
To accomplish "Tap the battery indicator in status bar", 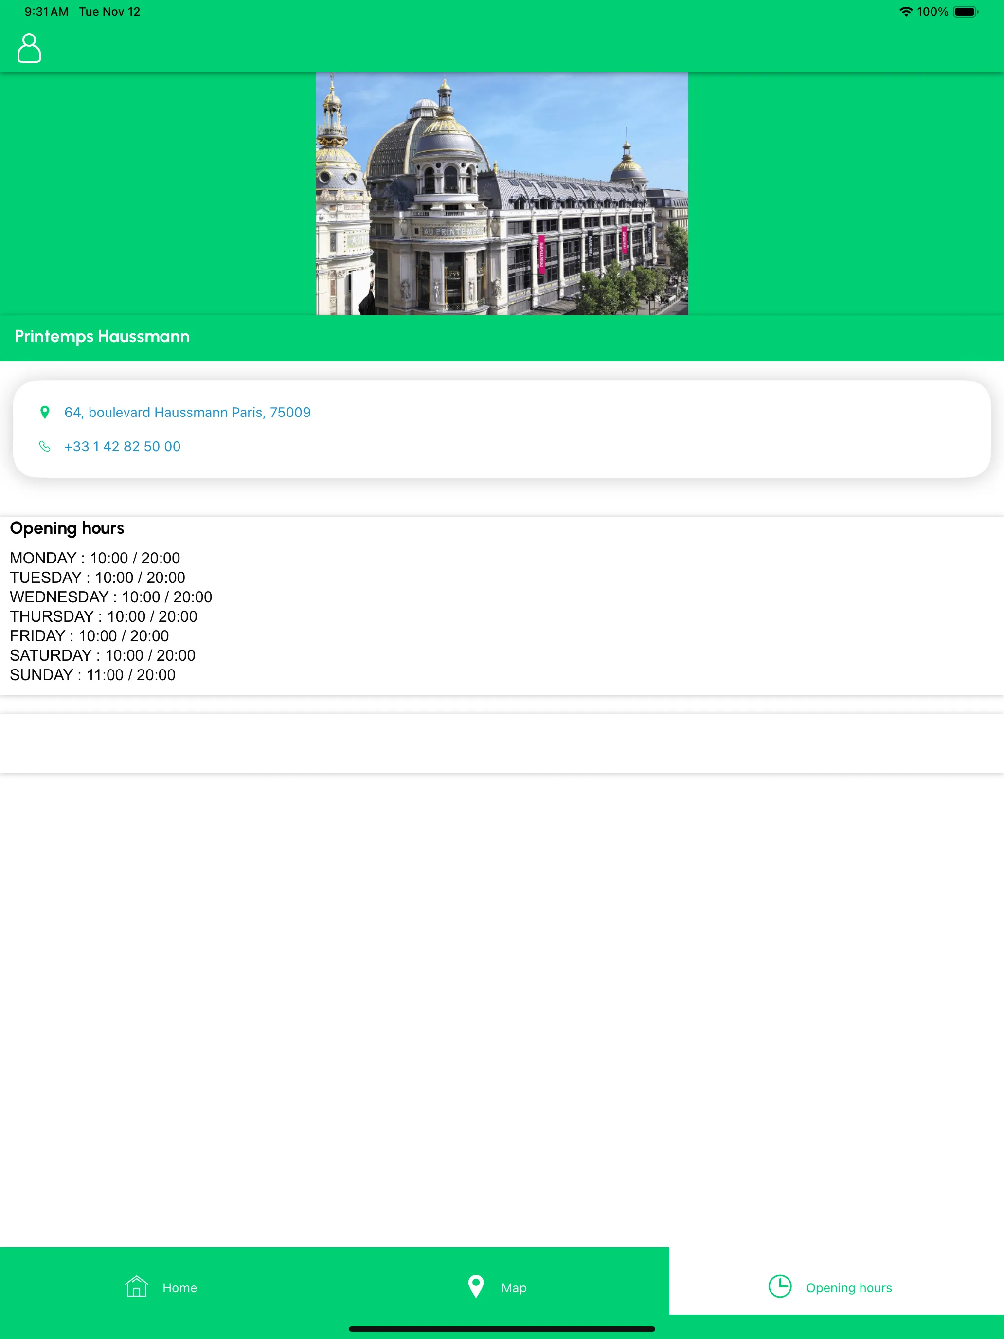I will [x=966, y=12].
